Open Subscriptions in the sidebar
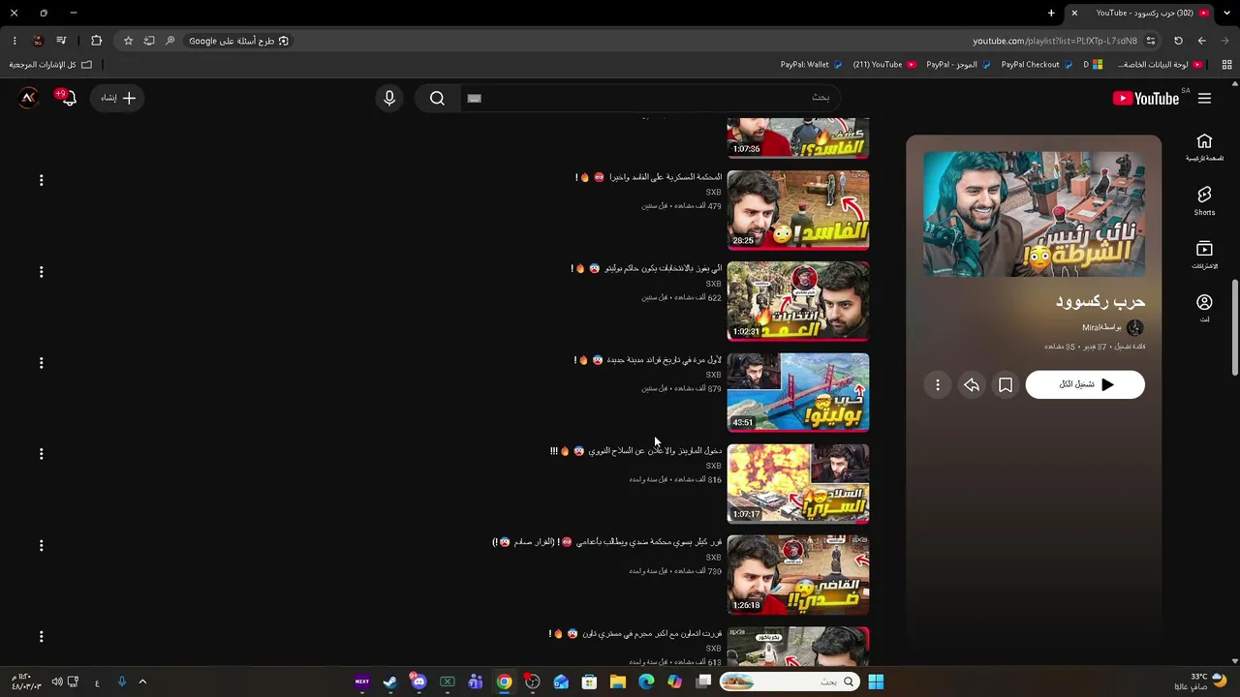This screenshot has width=1240, height=697. click(x=1204, y=255)
